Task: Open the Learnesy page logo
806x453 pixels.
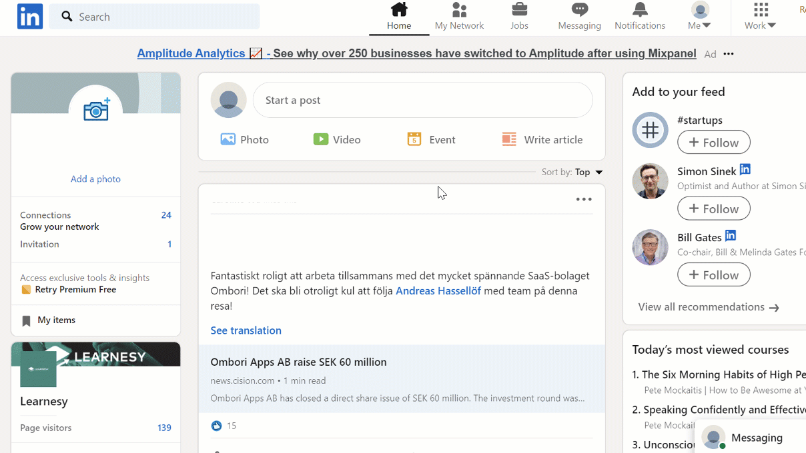Action: coord(38,368)
